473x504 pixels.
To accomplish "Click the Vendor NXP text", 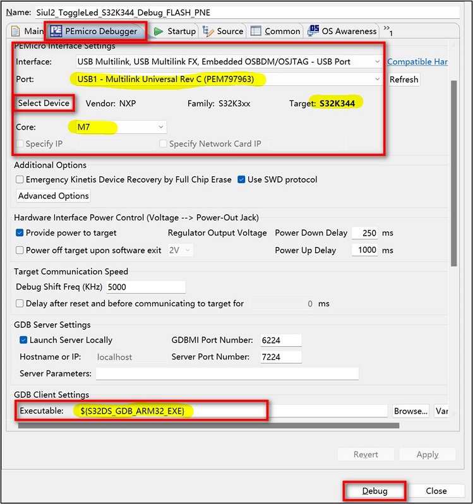I will pyautogui.click(x=111, y=104).
